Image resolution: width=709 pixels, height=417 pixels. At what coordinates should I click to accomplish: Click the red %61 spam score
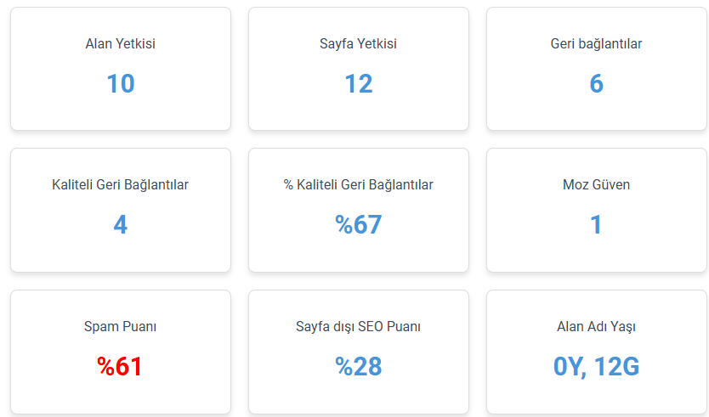click(120, 366)
